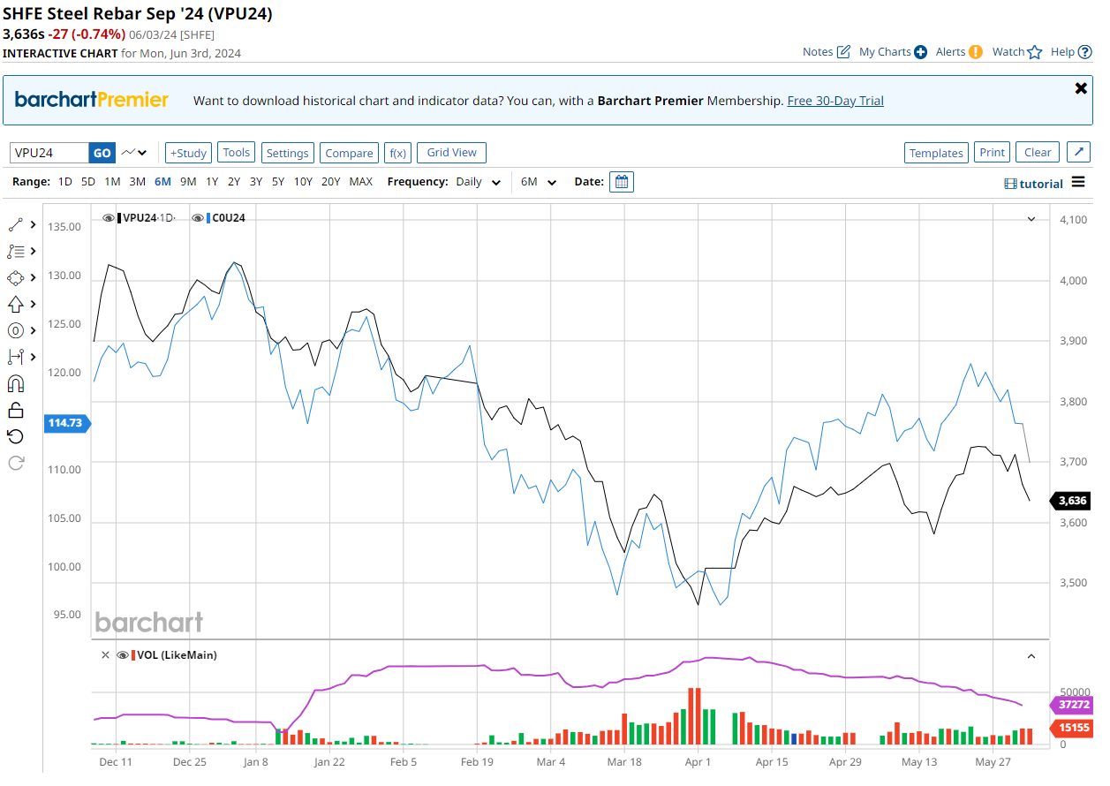1110x786 pixels.
Task: Click the +Study button
Action: [x=188, y=153]
